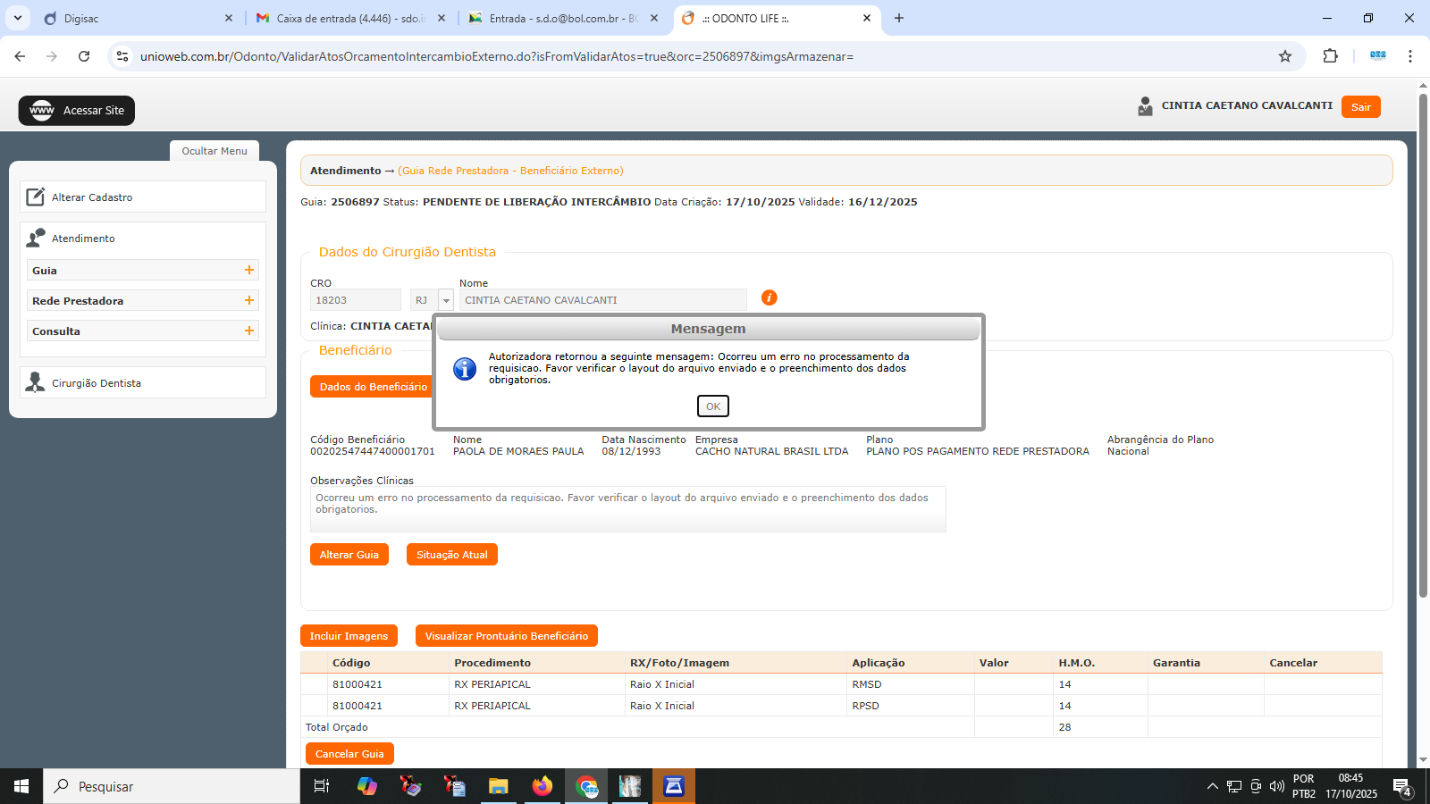Click the Windows Start button

pyautogui.click(x=21, y=786)
